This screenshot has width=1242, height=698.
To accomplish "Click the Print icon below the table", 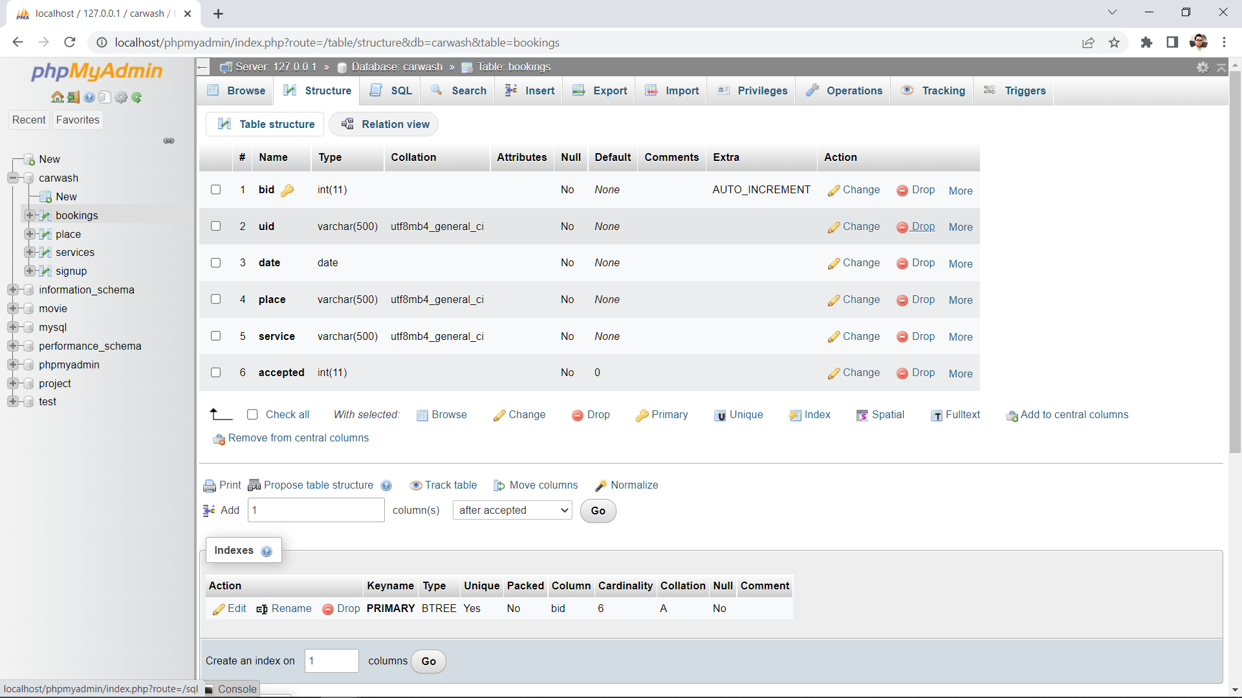I will [210, 485].
